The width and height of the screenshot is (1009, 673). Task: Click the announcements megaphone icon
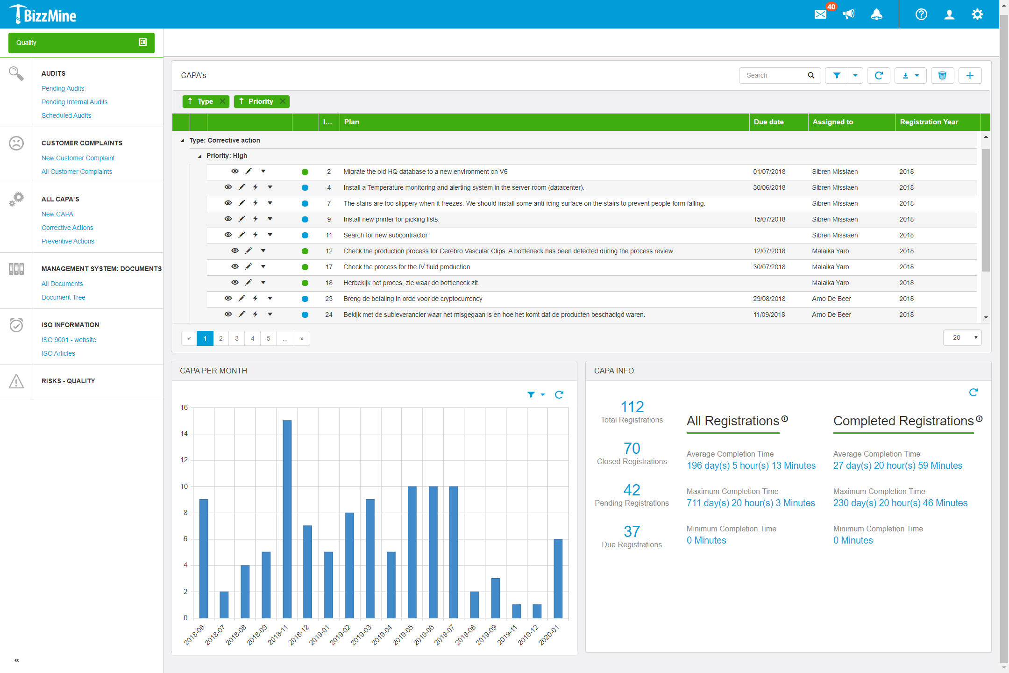click(849, 14)
